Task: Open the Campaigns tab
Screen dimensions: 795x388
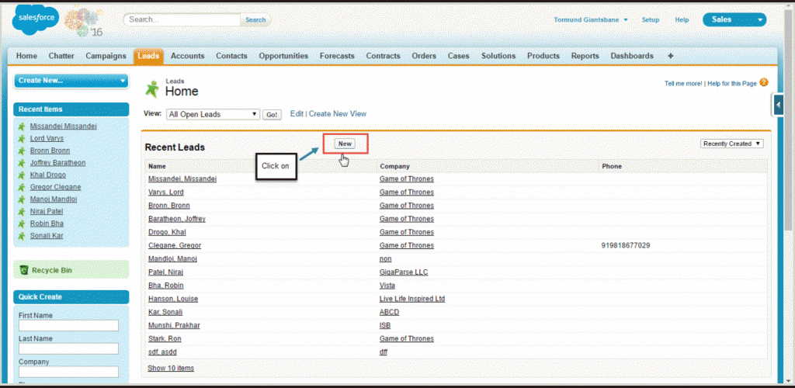Action: (x=106, y=56)
